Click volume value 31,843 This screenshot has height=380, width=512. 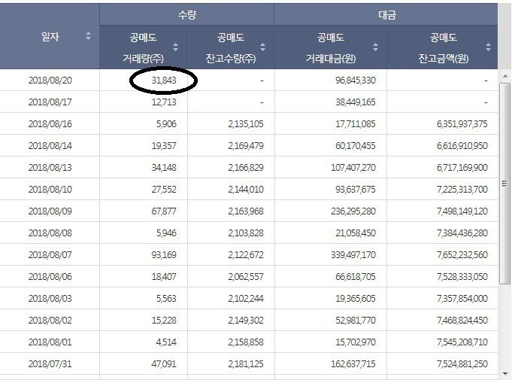(164, 81)
